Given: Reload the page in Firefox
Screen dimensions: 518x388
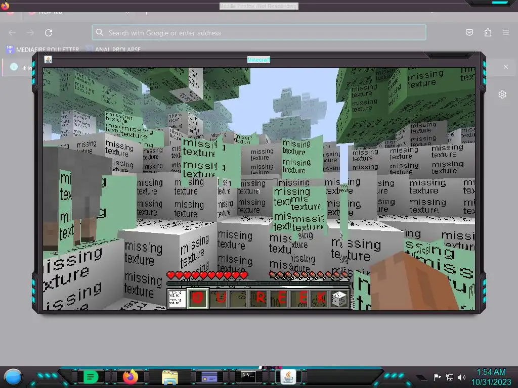Looking at the screenshot, I should (49, 33).
